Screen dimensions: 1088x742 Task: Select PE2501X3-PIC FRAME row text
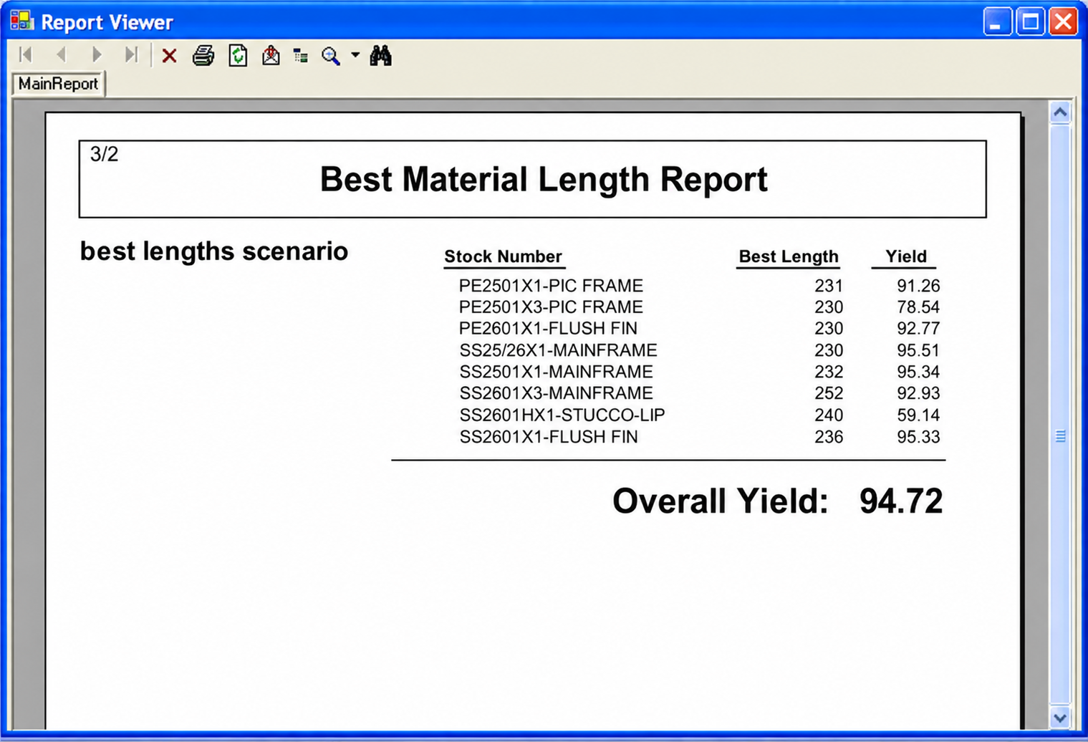click(551, 307)
